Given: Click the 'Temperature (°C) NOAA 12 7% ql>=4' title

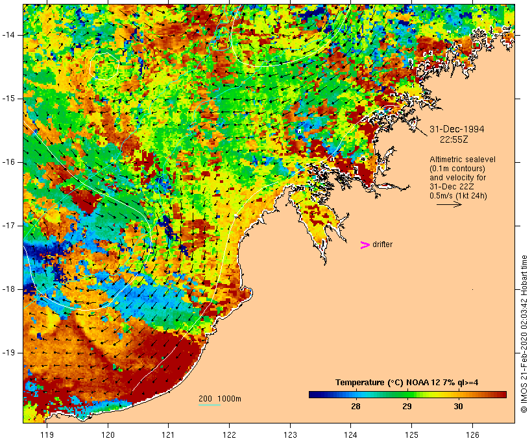Looking at the screenshot, I should tap(407, 383).
